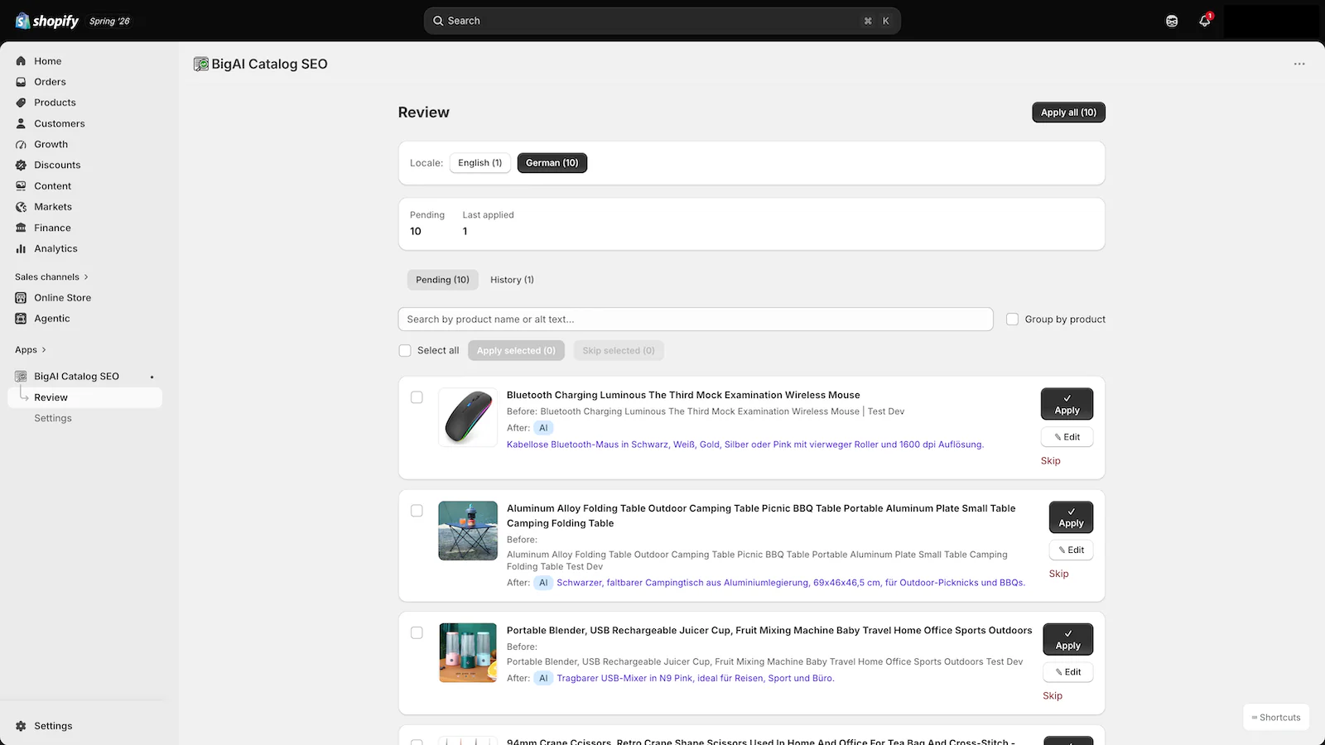Image resolution: width=1325 pixels, height=745 pixels.
Task: Click the Discounts badge icon
Action: click(x=21, y=165)
